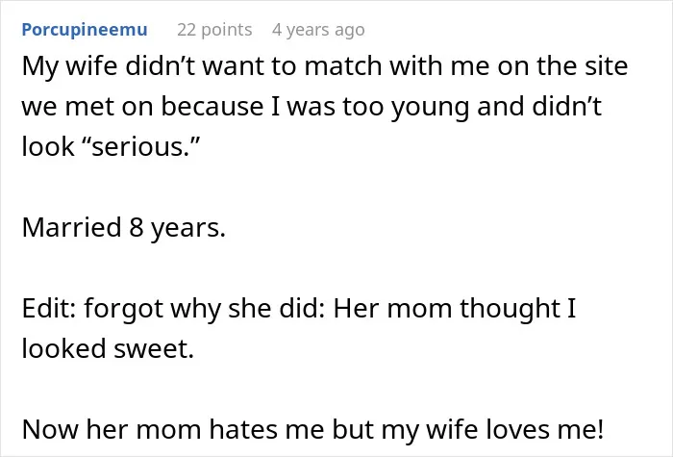Click the phrase forgot why she did:

pyautogui.click(x=205, y=308)
